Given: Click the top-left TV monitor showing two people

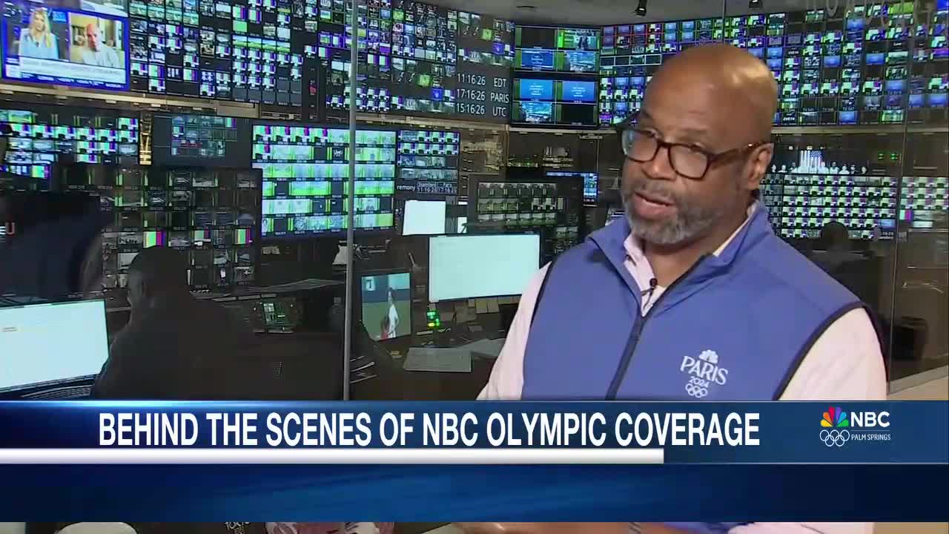Looking at the screenshot, I should pyautogui.click(x=65, y=42).
